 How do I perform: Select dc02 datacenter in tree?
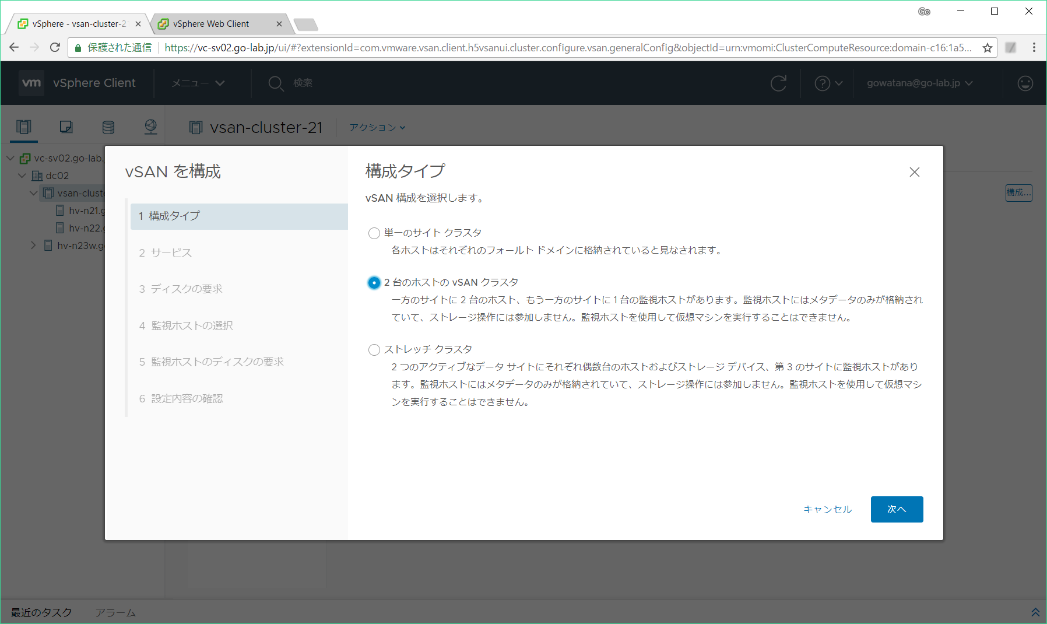coord(57,176)
